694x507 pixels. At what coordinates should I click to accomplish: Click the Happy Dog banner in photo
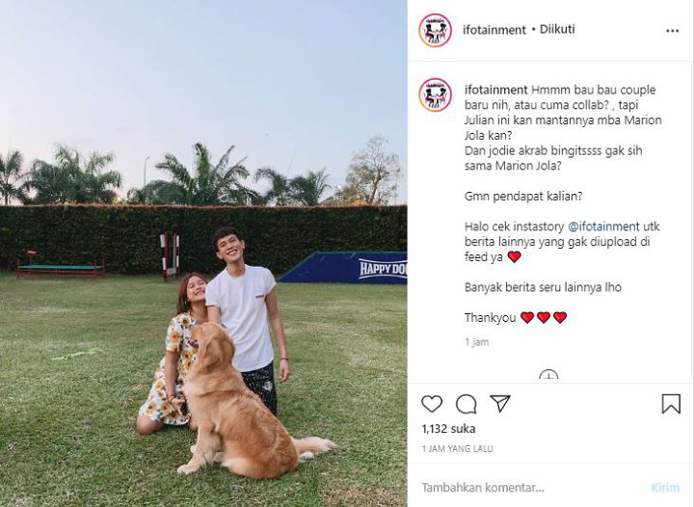344,268
